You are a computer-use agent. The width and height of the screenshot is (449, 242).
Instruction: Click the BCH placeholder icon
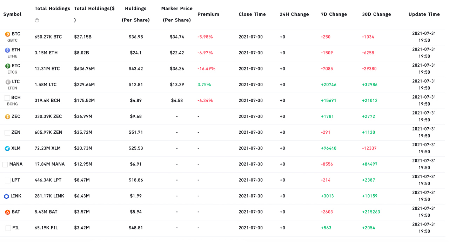pos(7,98)
